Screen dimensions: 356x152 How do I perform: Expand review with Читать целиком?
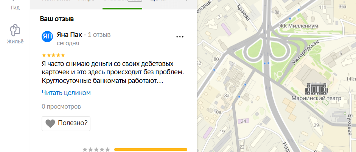tap(66, 93)
